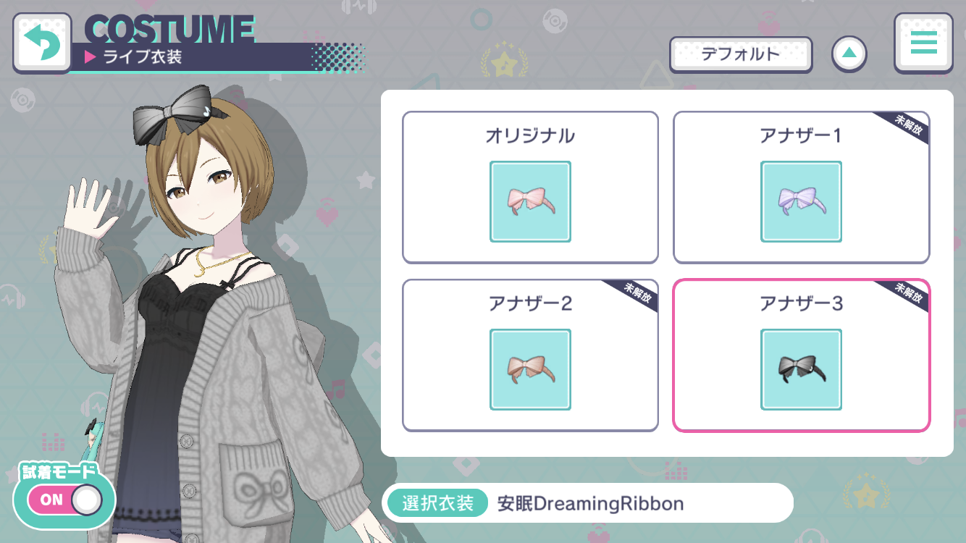The width and height of the screenshot is (966, 543).
Task: Click the COSTUME screen title
Action: click(169, 28)
